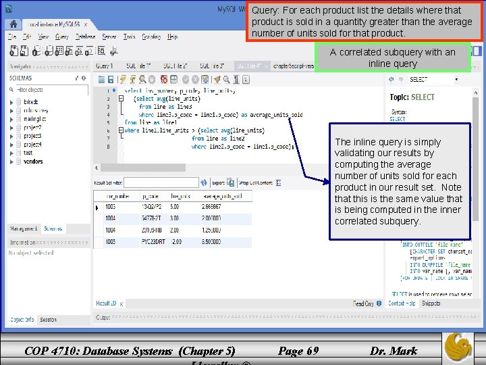This screenshot has width=486, height=365.
Task: Open SQL script file toolbar icon
Action: (24, 51)
